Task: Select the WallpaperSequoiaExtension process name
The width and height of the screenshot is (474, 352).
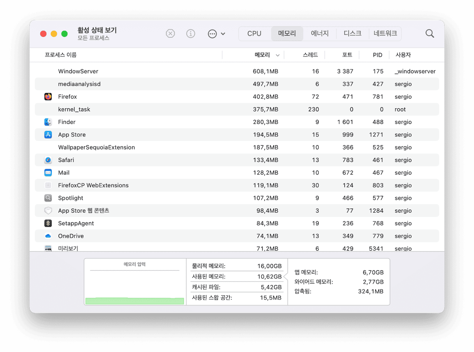Action: click(96, 147)
